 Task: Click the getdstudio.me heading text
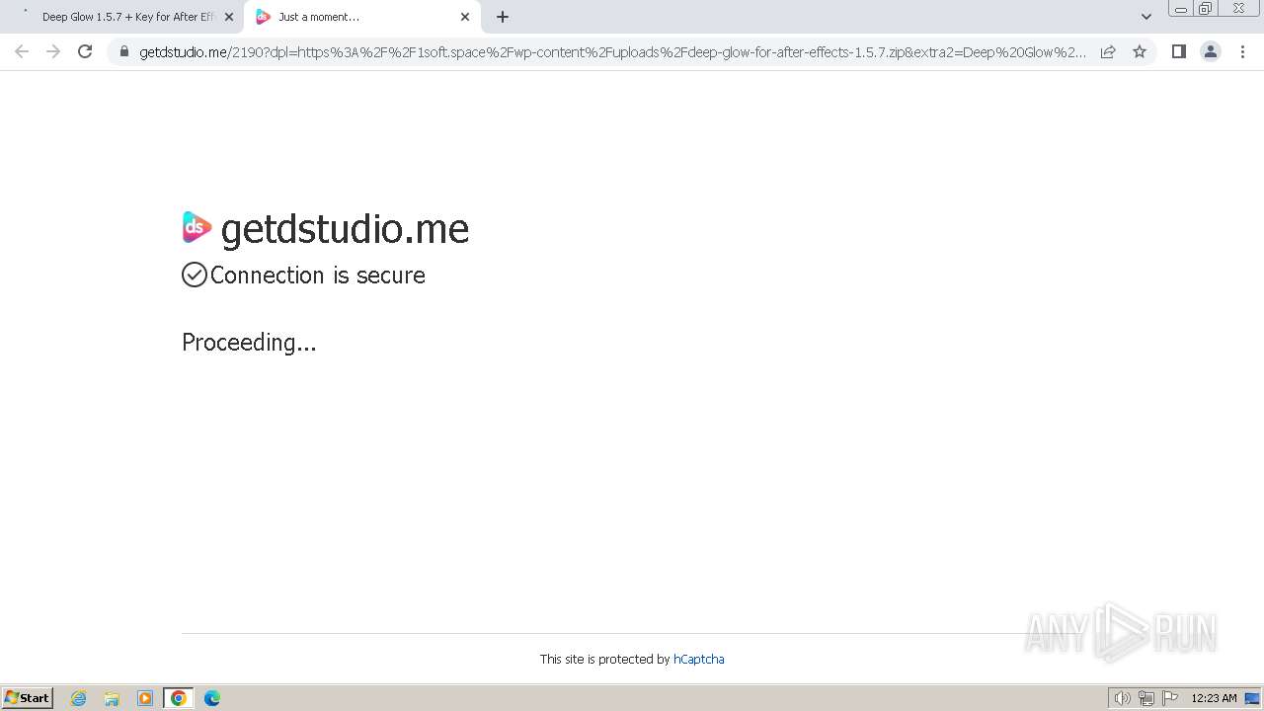[x=345, y=229]
